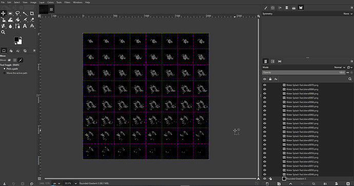Select the Heal tool
The width and height of the screenshot is (354, 186).
3,26
